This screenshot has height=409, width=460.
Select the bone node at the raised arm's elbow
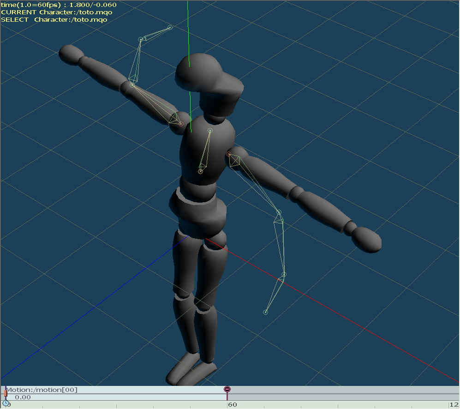point(132,85)
